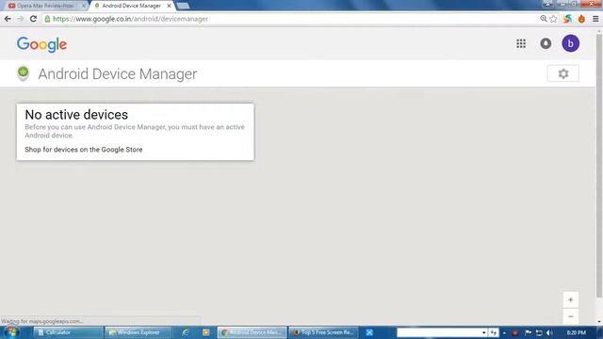Zoom in the map with plus button

[x=571, y=299]
